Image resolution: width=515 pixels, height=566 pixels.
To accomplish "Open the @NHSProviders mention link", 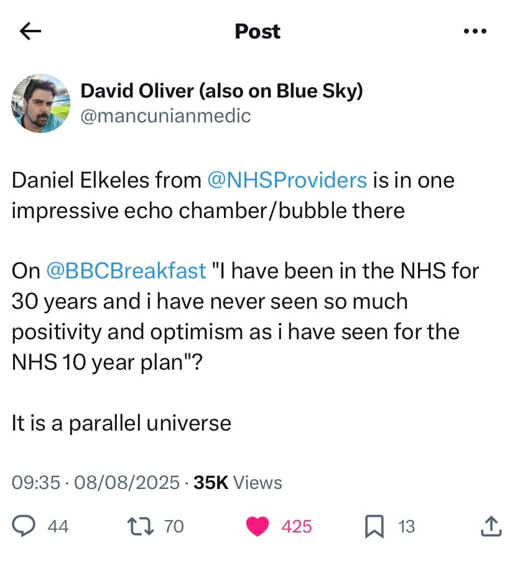I will pos(286,180).
